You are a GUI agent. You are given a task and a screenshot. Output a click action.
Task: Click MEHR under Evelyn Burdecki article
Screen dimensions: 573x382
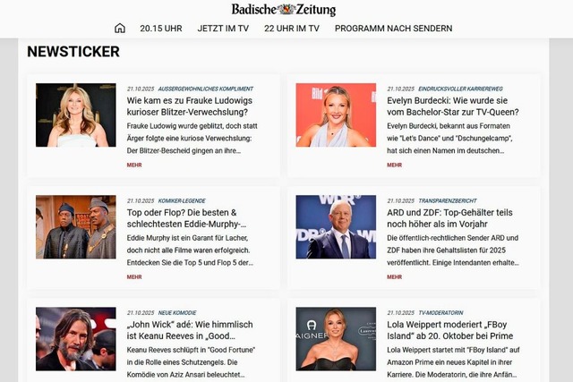pyautogui.click(x=394, y=166)
